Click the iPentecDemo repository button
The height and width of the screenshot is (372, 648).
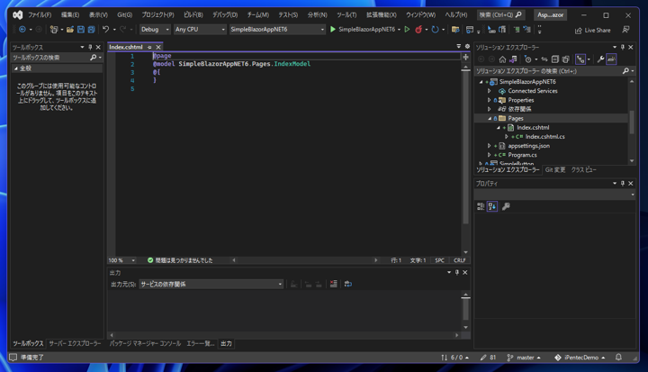coord(580,358)
